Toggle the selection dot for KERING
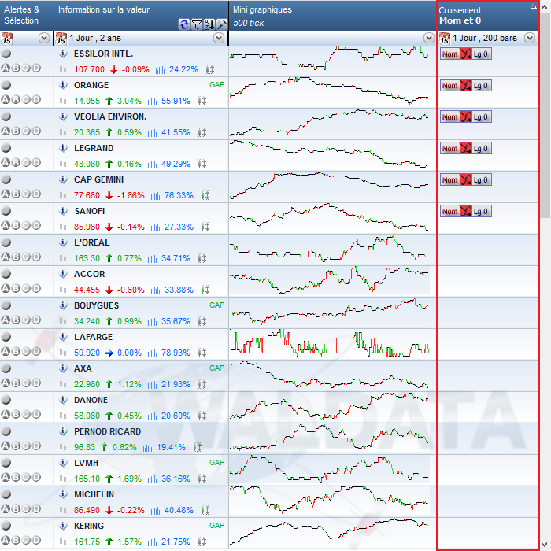 point(6,525)
